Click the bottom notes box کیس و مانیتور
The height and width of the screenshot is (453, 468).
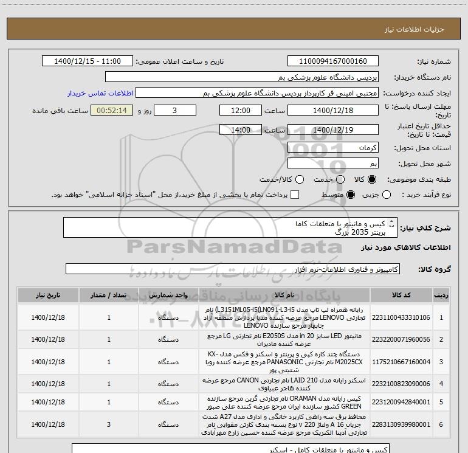(231, 448)
